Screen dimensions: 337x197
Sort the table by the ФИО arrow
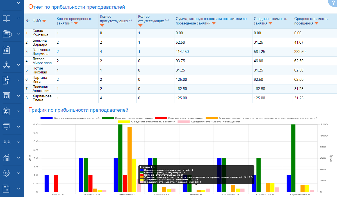(44, 21)
